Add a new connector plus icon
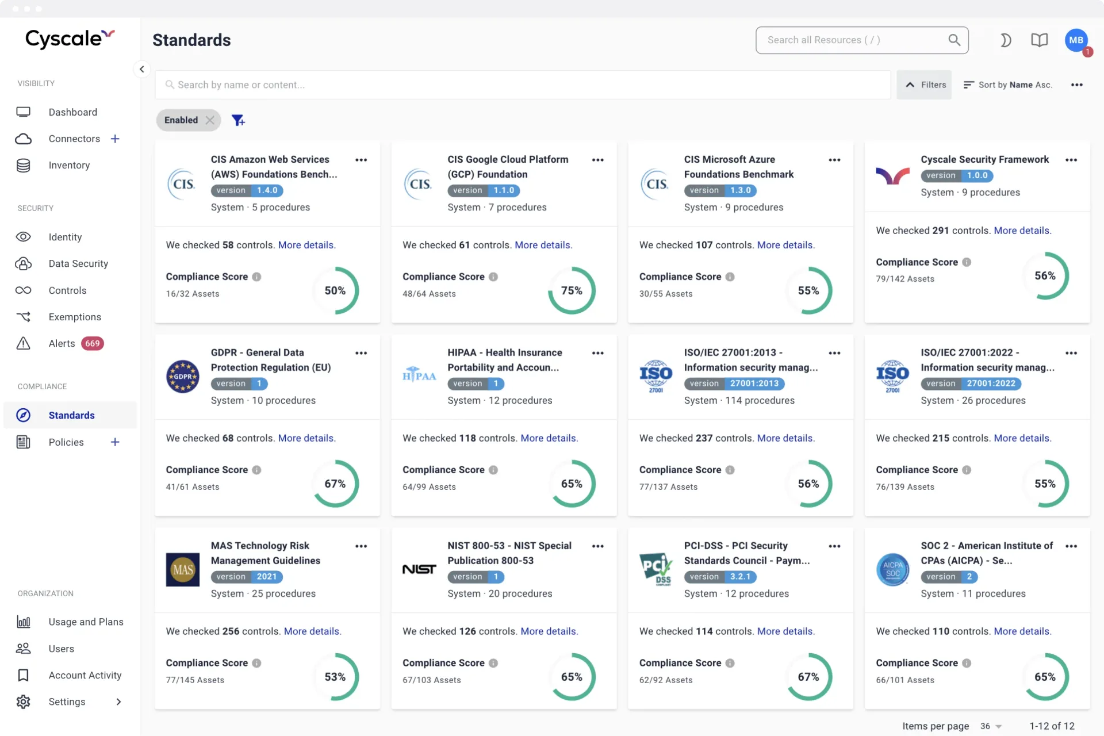 (x=115, y=139)
